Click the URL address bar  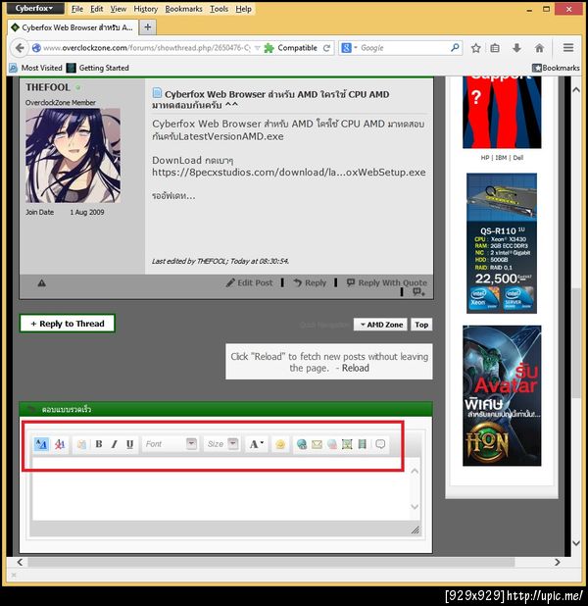147,48
